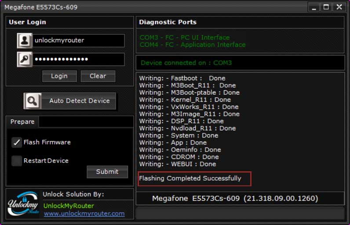Enable the Restart Device checkbox
The width and height of the screenshot is (350, 225).
click(x=17, y=161)
